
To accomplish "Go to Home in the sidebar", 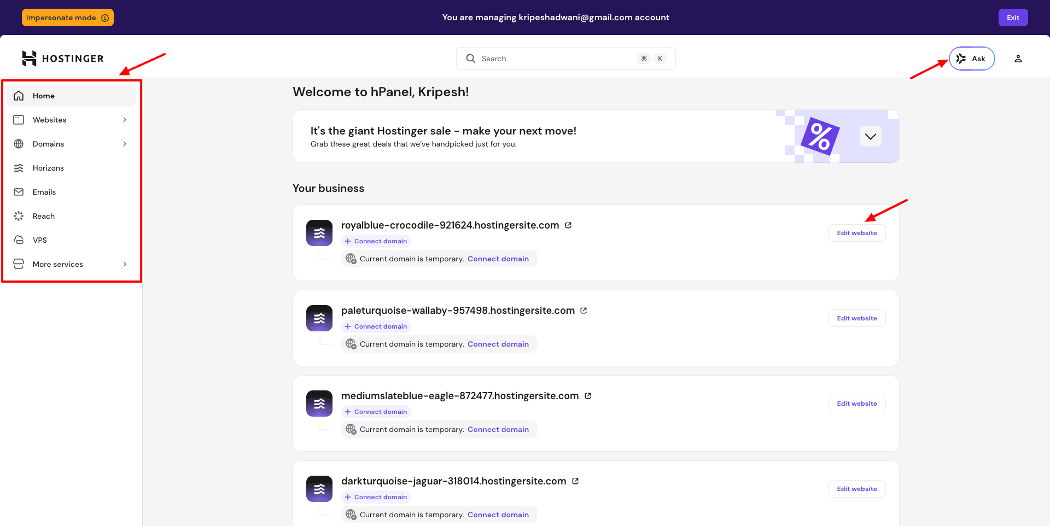I will pyautogui.click(x=44, y=96).
